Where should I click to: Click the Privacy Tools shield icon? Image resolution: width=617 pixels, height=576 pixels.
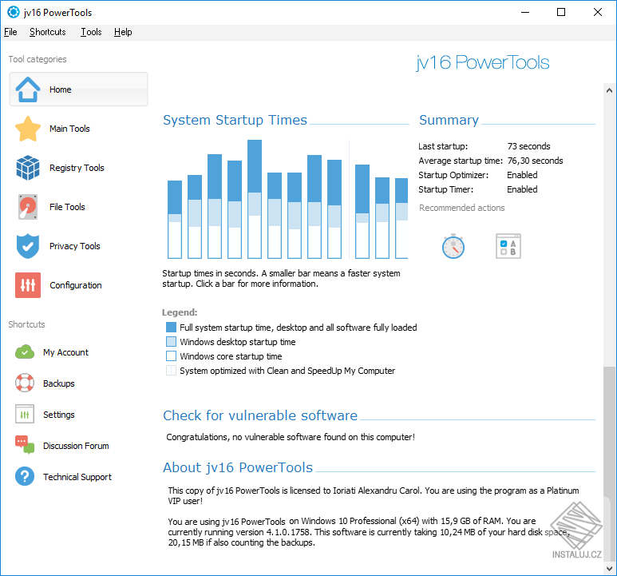click(x=28, y=246)
